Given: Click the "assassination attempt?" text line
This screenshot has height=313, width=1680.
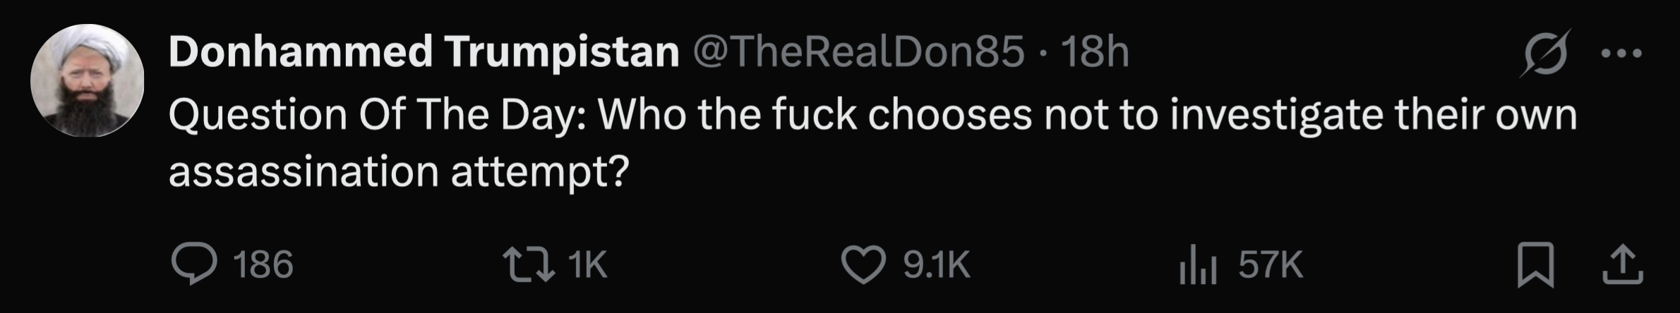Looking at the screenshot, I should [x=398, y=171].
